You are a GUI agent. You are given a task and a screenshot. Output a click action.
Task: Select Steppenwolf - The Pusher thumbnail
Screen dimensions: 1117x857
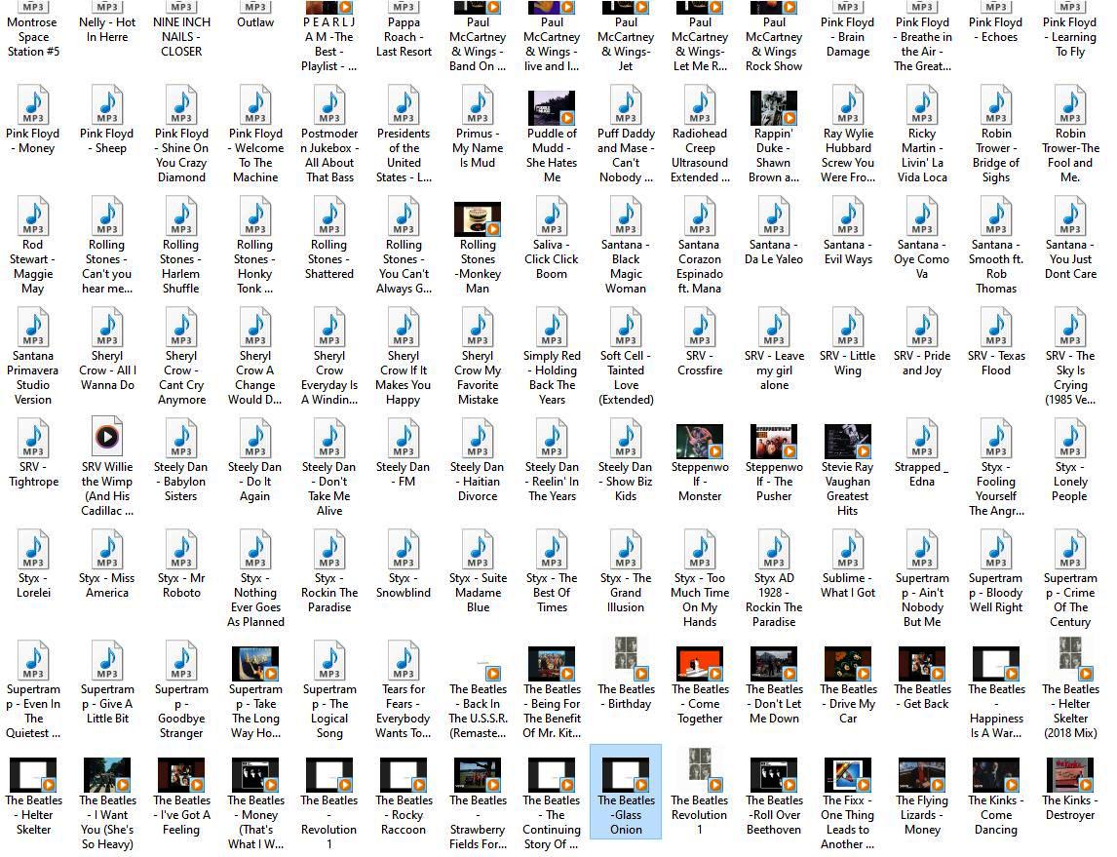coord(774,441)
